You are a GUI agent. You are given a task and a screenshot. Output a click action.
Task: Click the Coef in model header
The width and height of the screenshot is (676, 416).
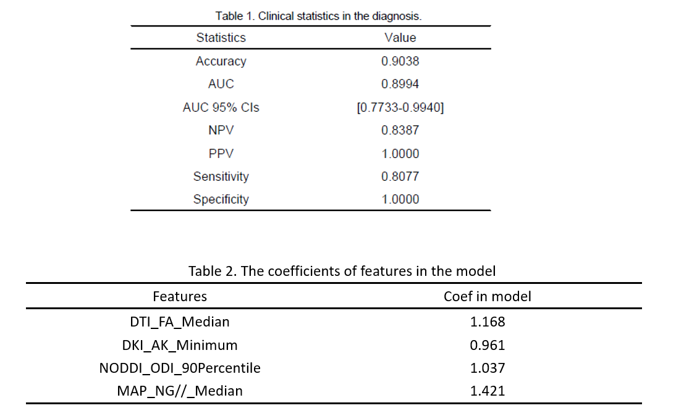(x=487, y=296)
